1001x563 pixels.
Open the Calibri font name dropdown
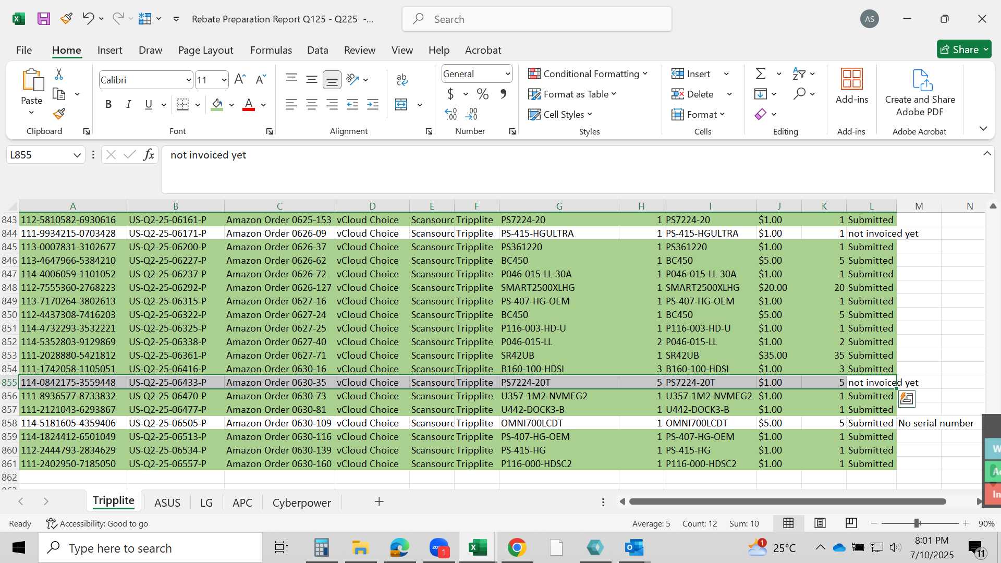(x=188, y=80)
